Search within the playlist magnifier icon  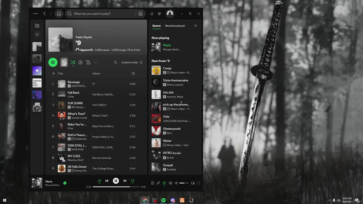pyautogui.click(x=115, y=62)
